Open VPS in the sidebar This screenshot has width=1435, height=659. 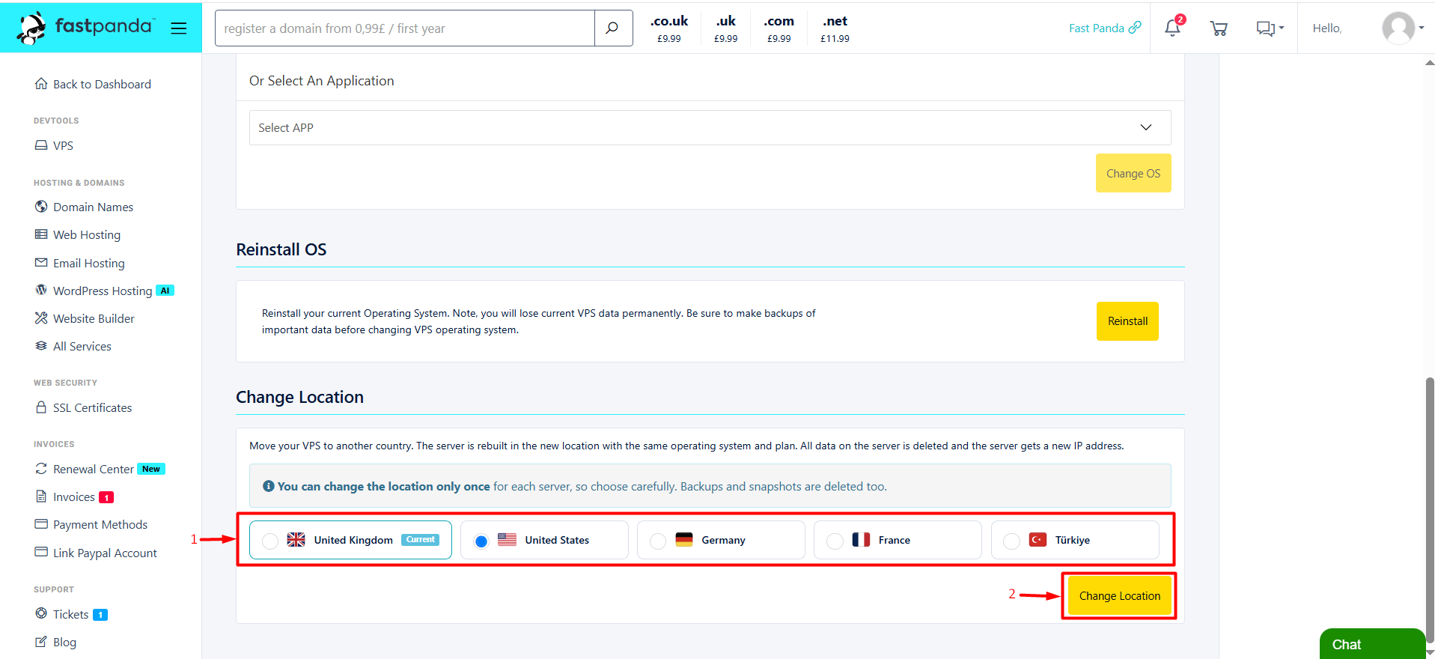54,145
